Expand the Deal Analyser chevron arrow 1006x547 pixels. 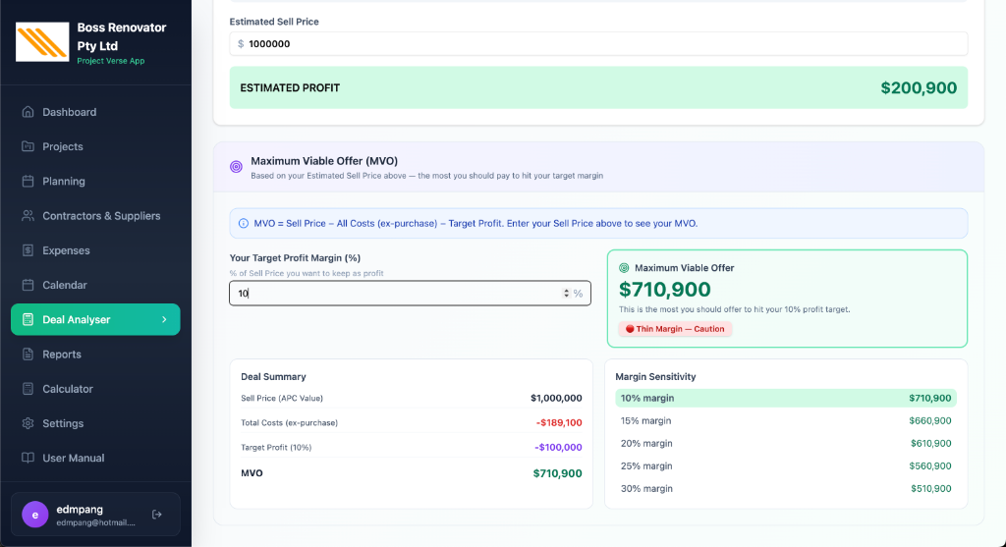(x=164, y=319)
